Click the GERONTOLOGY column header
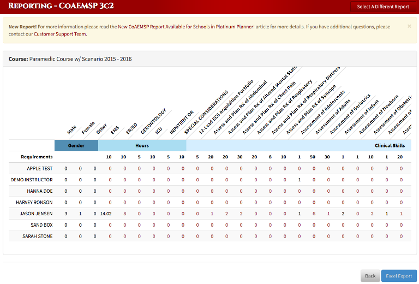 coord(153,121)
